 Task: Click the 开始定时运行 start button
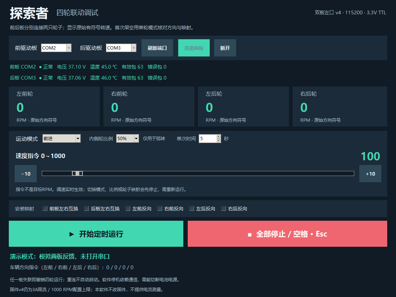point(96,234)
